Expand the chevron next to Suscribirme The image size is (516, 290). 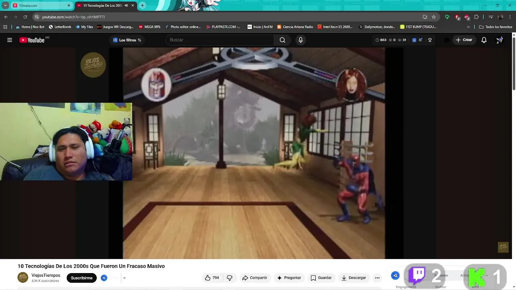coord(124,278)
